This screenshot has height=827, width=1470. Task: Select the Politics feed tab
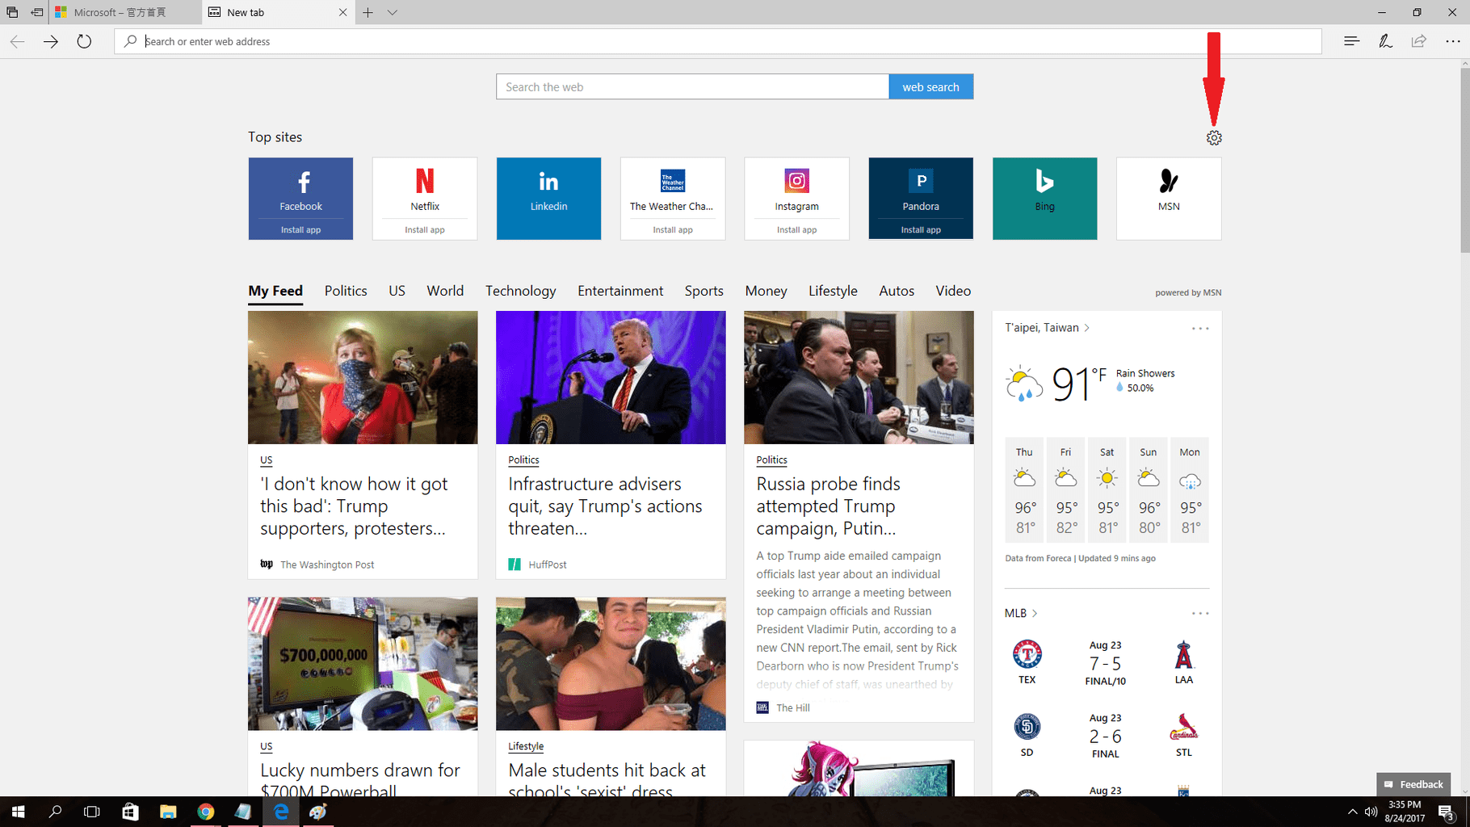346,291
